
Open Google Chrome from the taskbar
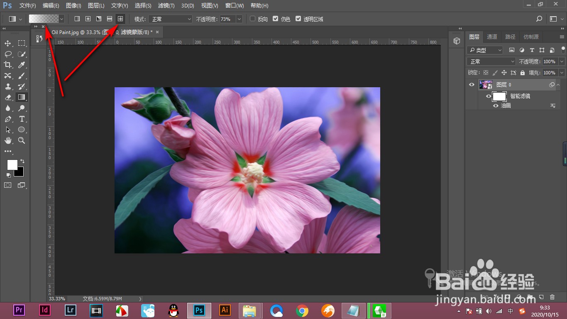pyautogui.click(x=302, y=310)
